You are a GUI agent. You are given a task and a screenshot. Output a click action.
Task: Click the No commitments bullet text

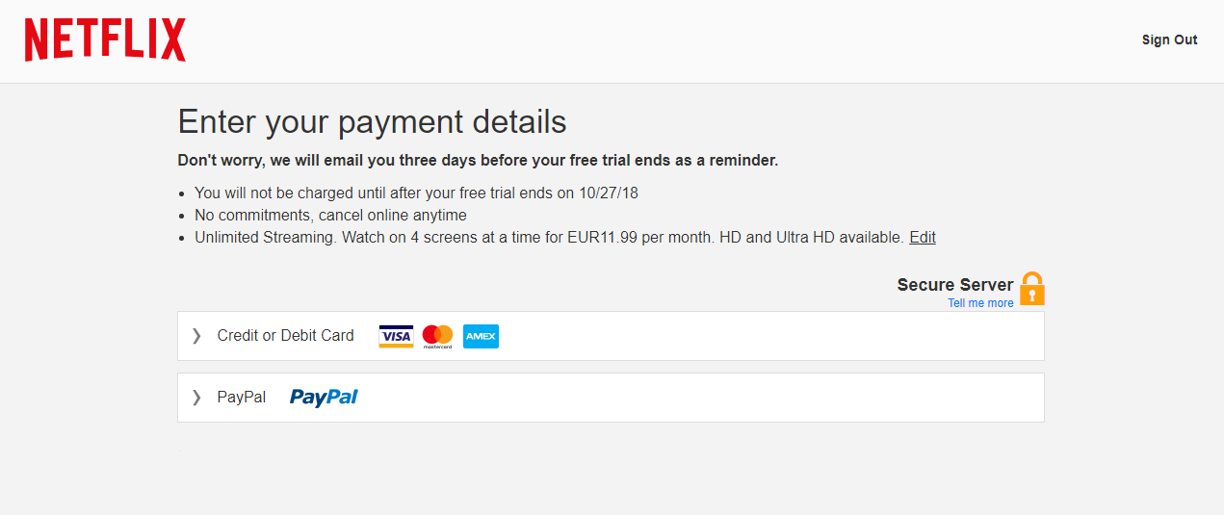[x=330, y=215]
